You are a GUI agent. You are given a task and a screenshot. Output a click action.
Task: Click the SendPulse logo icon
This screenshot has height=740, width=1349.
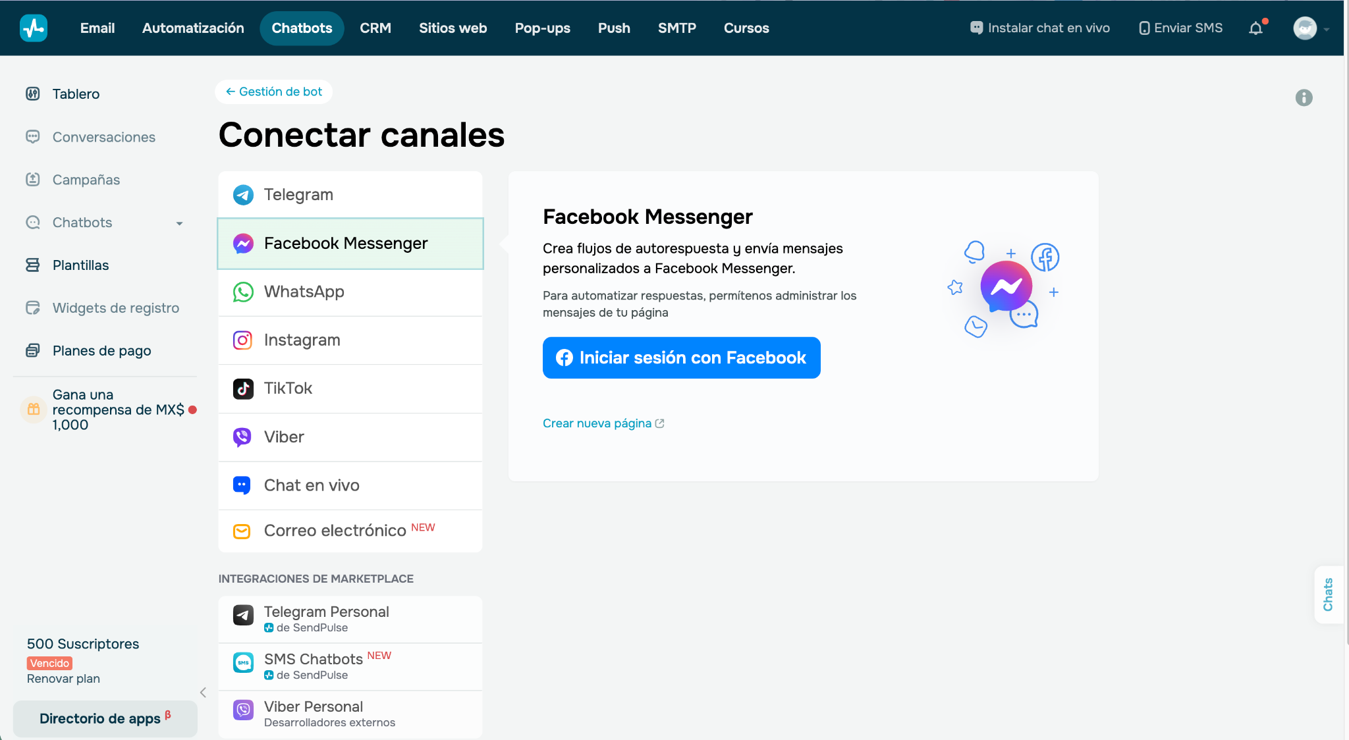[34, 28]
